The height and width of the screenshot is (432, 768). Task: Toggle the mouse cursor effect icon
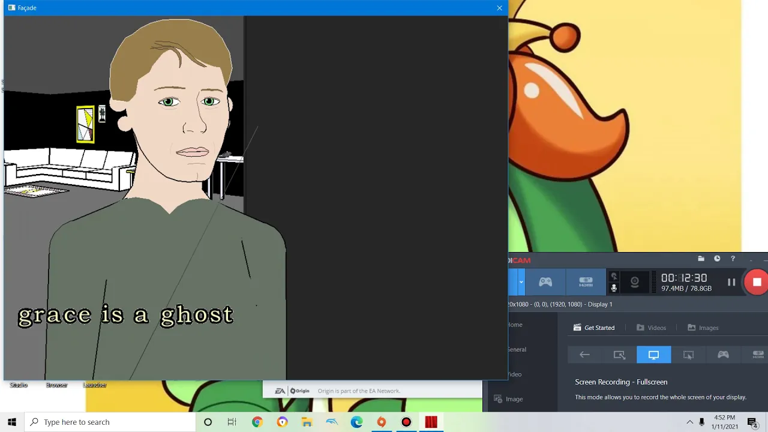pyautogui.click(x=613, y=276)
